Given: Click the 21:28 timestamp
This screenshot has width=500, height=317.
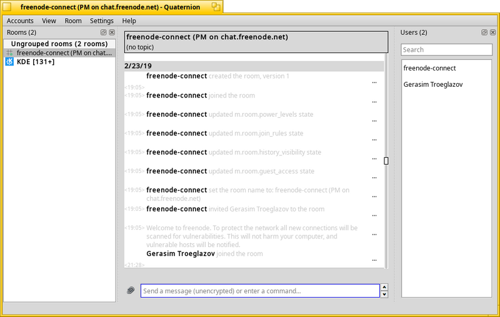Looking at the screenshot, I should click(134, 265).
